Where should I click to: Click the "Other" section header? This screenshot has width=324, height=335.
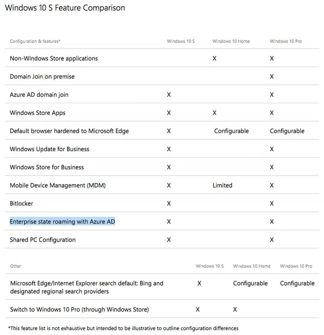[x=16, y=266]
